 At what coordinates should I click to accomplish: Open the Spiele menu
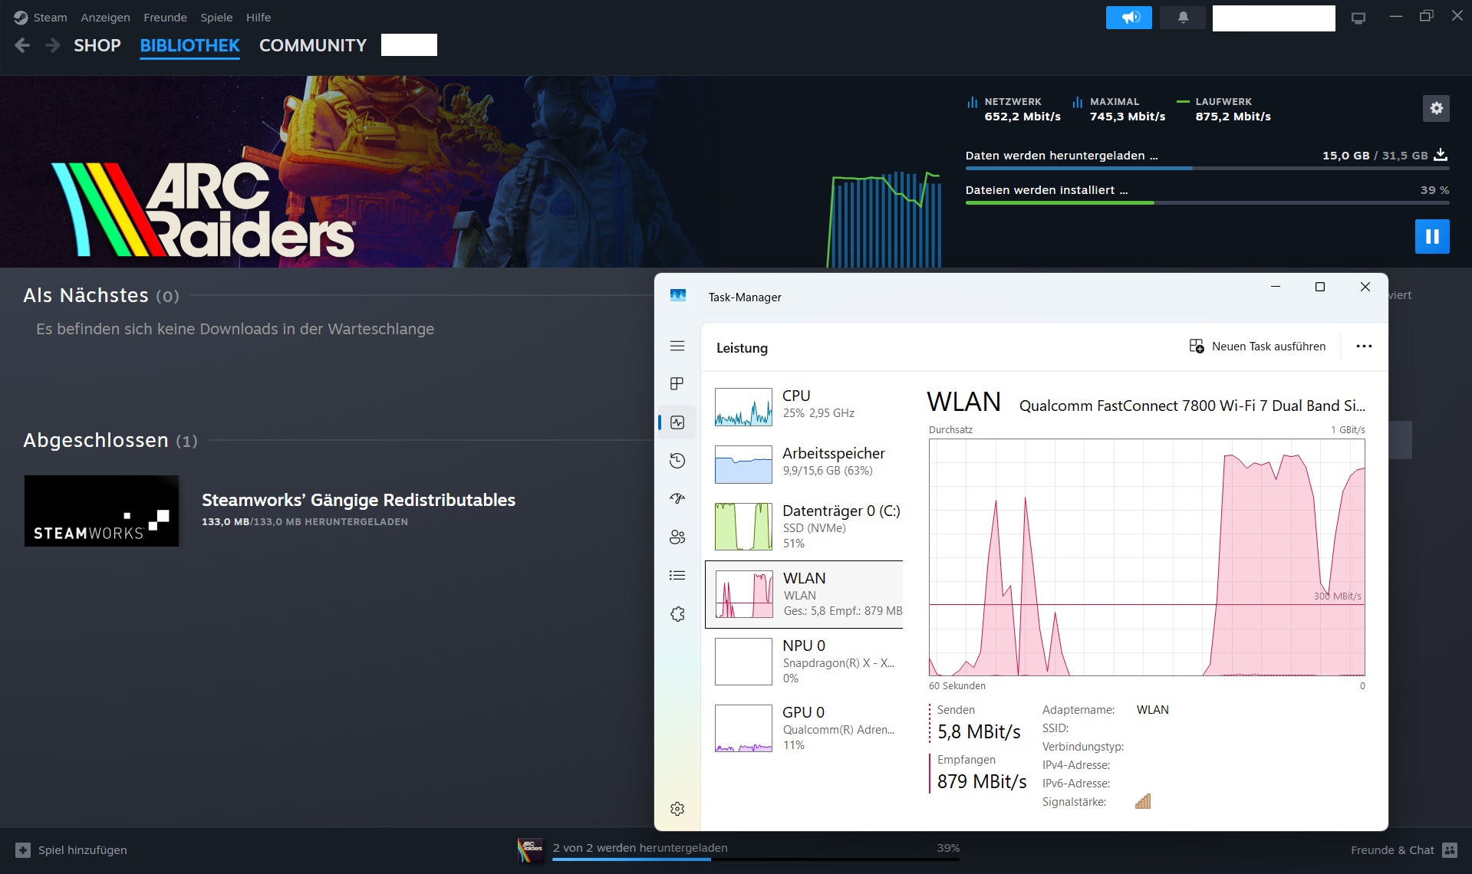point(216,17)
